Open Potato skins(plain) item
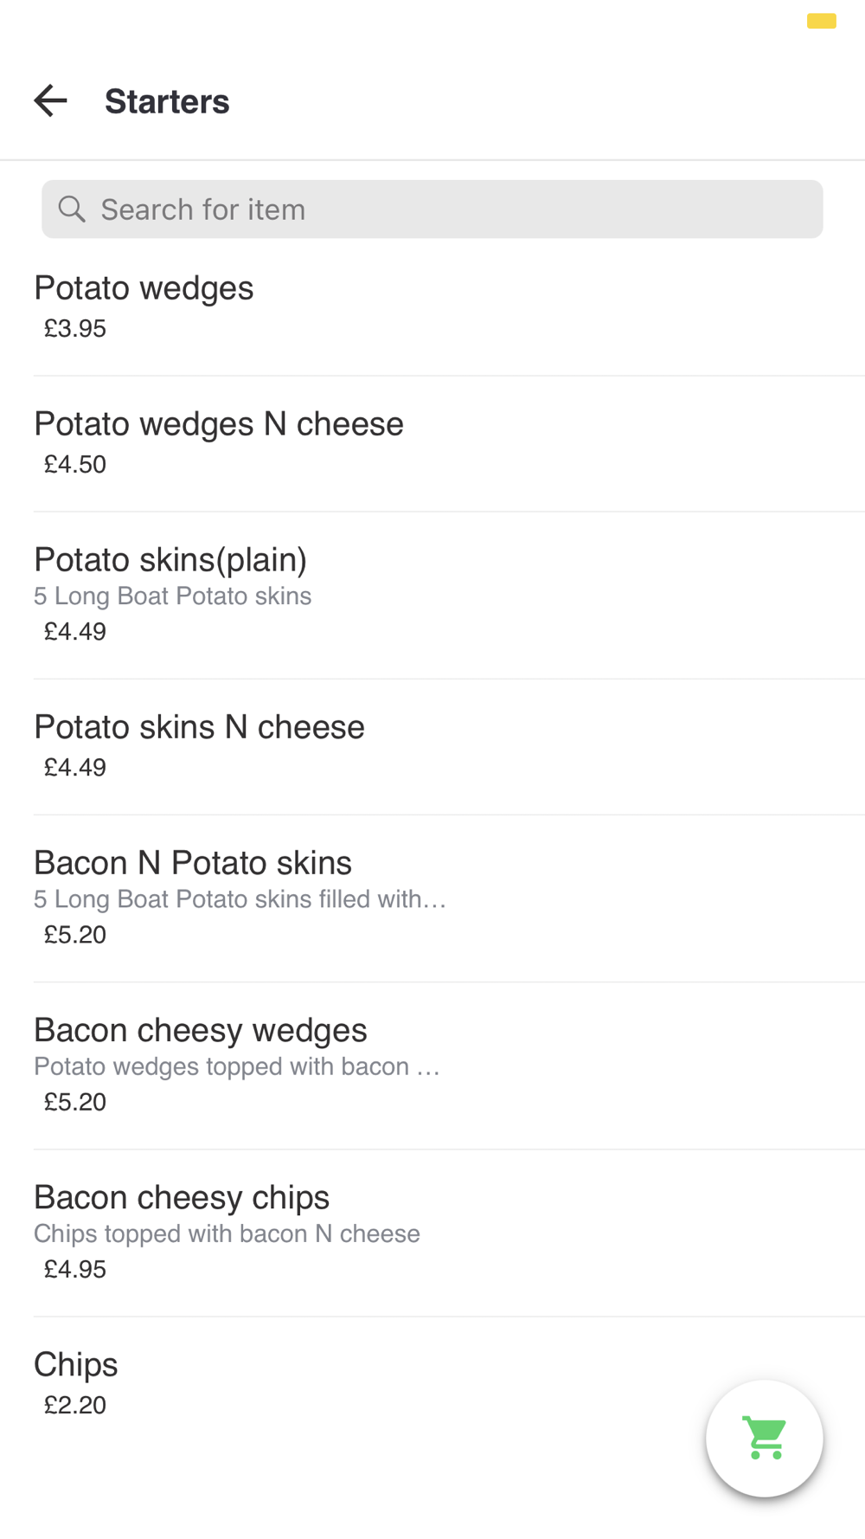865x1539 pixels. coord(170,560)
